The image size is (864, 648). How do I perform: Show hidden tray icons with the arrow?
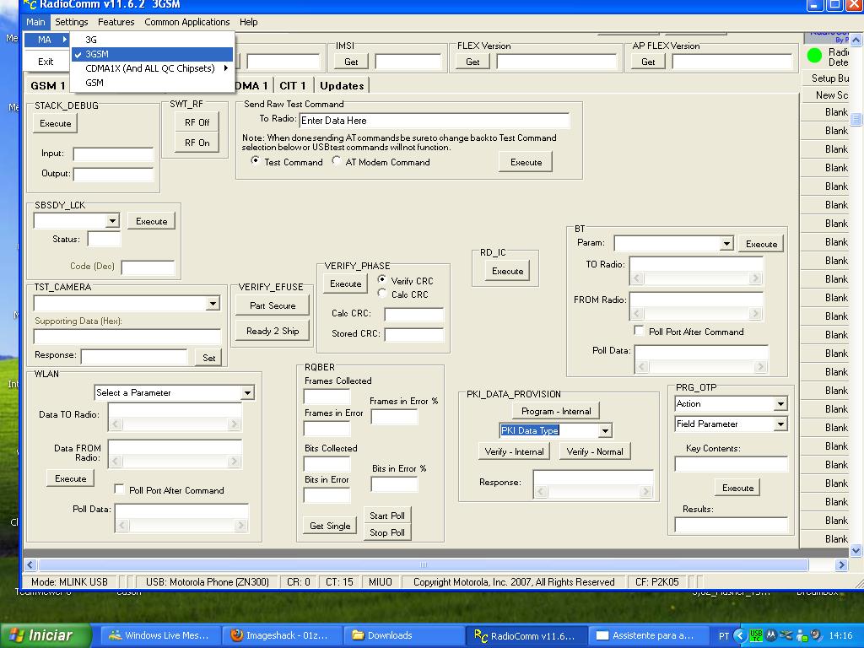pyautogui.click(x=740, y=636)
